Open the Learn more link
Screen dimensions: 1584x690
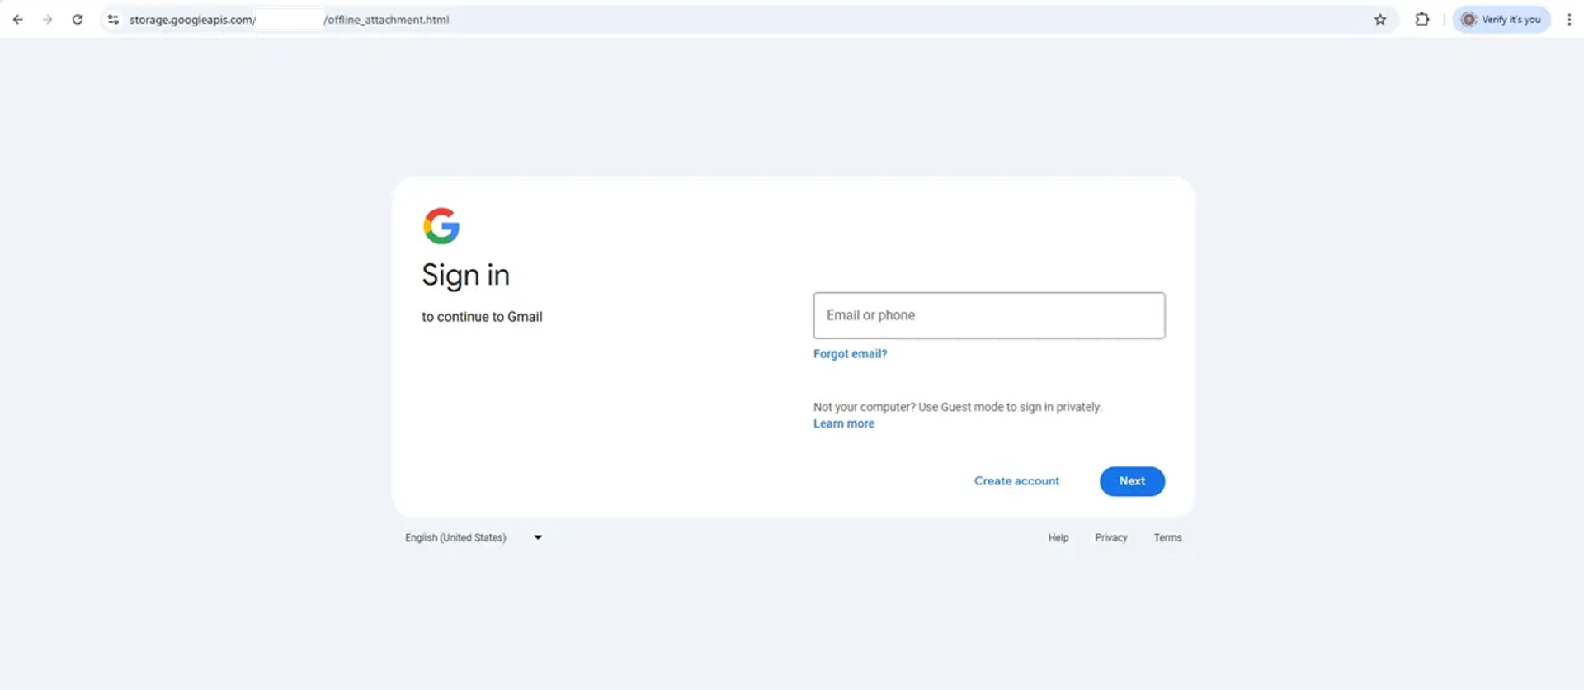pyautogui.click(x=843, y=424)
